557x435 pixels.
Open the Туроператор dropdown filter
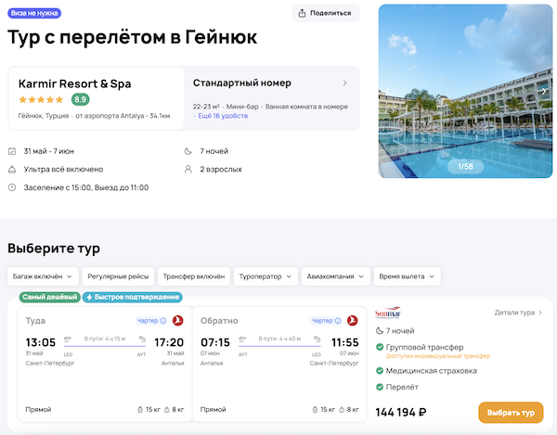coord(266,276)
